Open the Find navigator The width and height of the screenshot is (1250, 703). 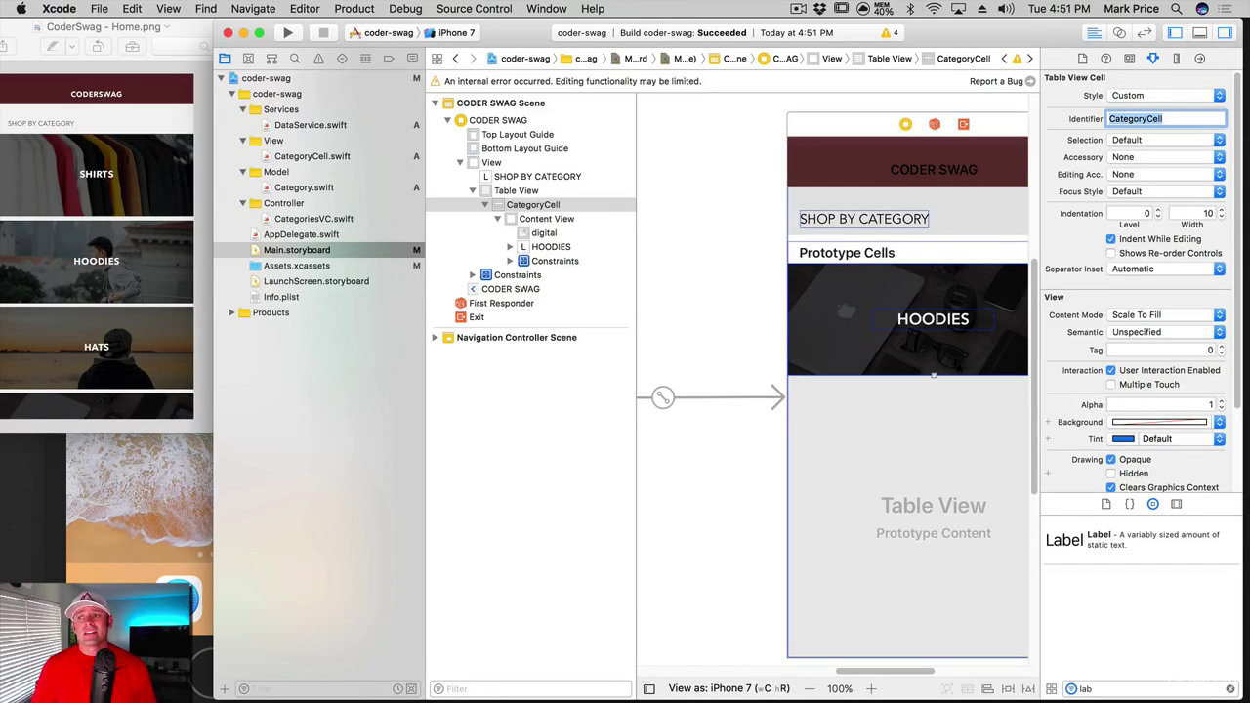click(x=295, y=59)
